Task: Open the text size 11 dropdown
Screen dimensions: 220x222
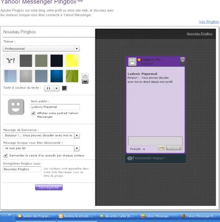Action: [x=52, y=88]
